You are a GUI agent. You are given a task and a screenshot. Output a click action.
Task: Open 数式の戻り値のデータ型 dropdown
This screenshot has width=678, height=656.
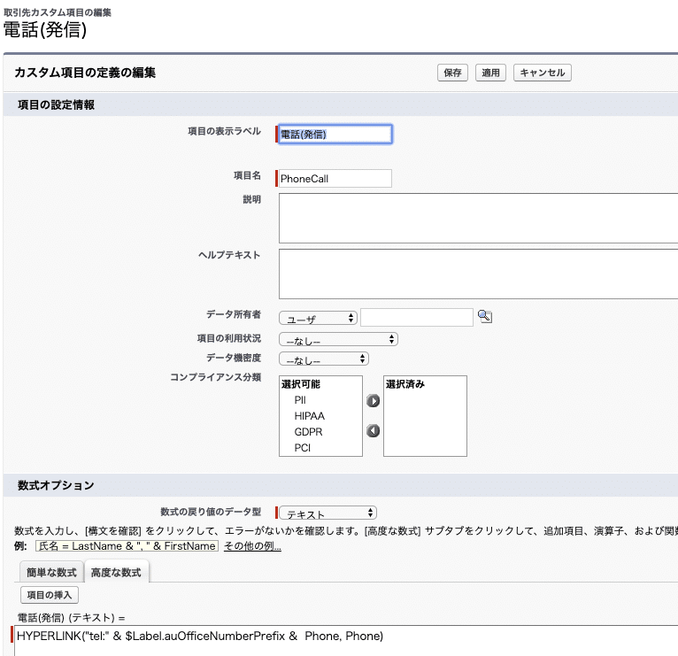(327, 513)
